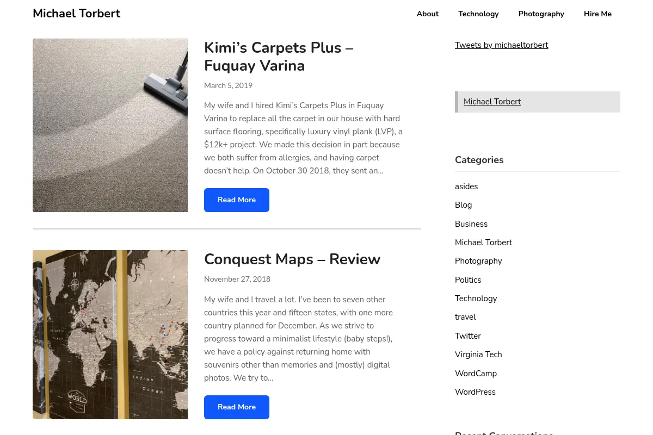
Task: Click Read More under Kimi's Carpets post
Action: (237, 200)
